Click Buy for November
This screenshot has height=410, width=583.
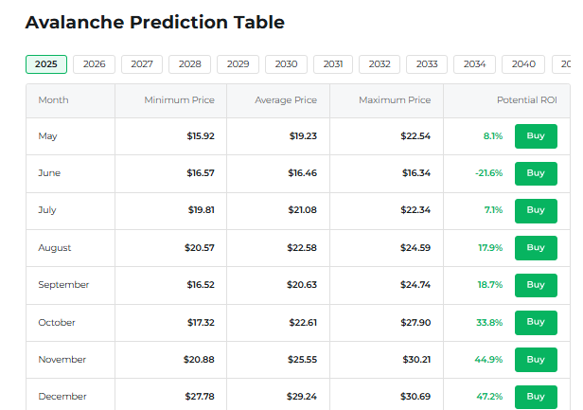point(536,360)
